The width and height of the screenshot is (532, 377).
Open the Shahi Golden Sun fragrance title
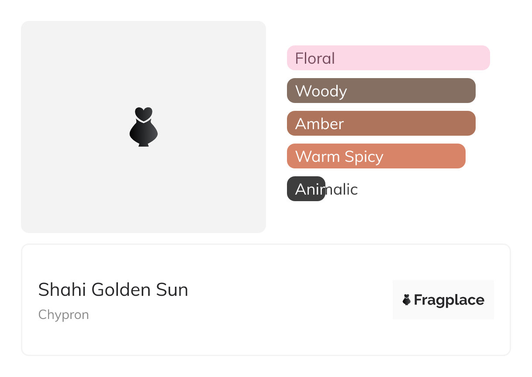click(x=113, y=290)
